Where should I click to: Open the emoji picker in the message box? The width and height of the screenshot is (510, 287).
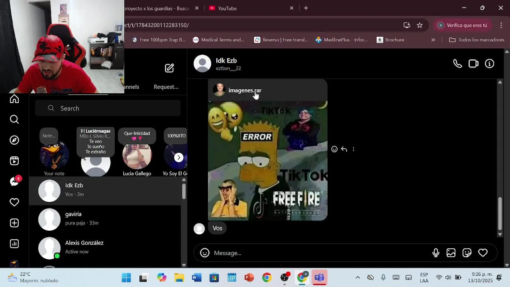point(205,253)
